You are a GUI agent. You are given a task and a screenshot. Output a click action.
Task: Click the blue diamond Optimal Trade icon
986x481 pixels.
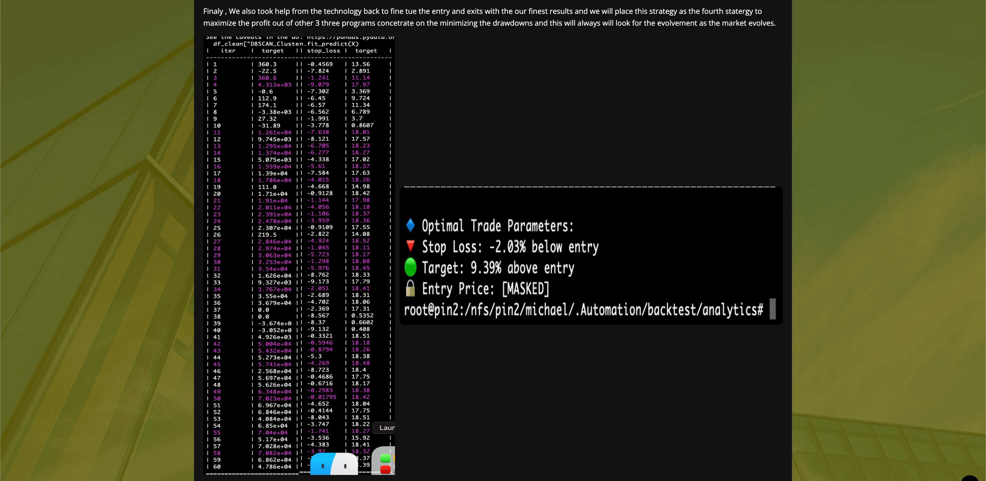click(410, 225)
